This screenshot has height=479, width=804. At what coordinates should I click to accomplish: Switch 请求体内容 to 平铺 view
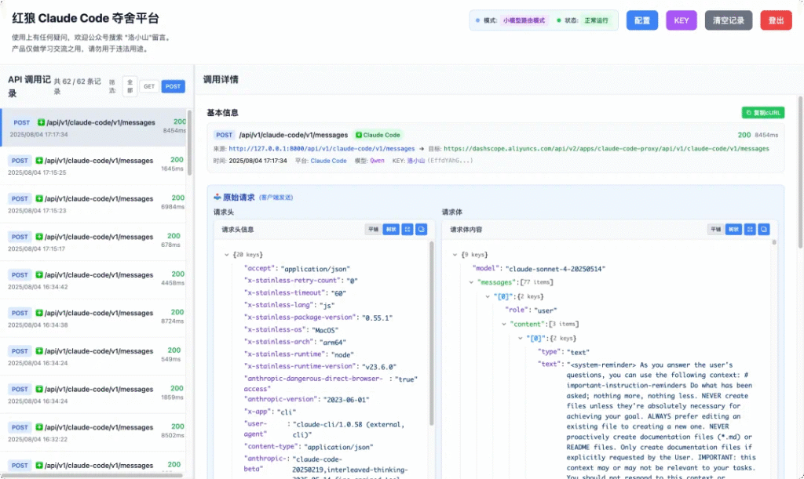(715, 229)
